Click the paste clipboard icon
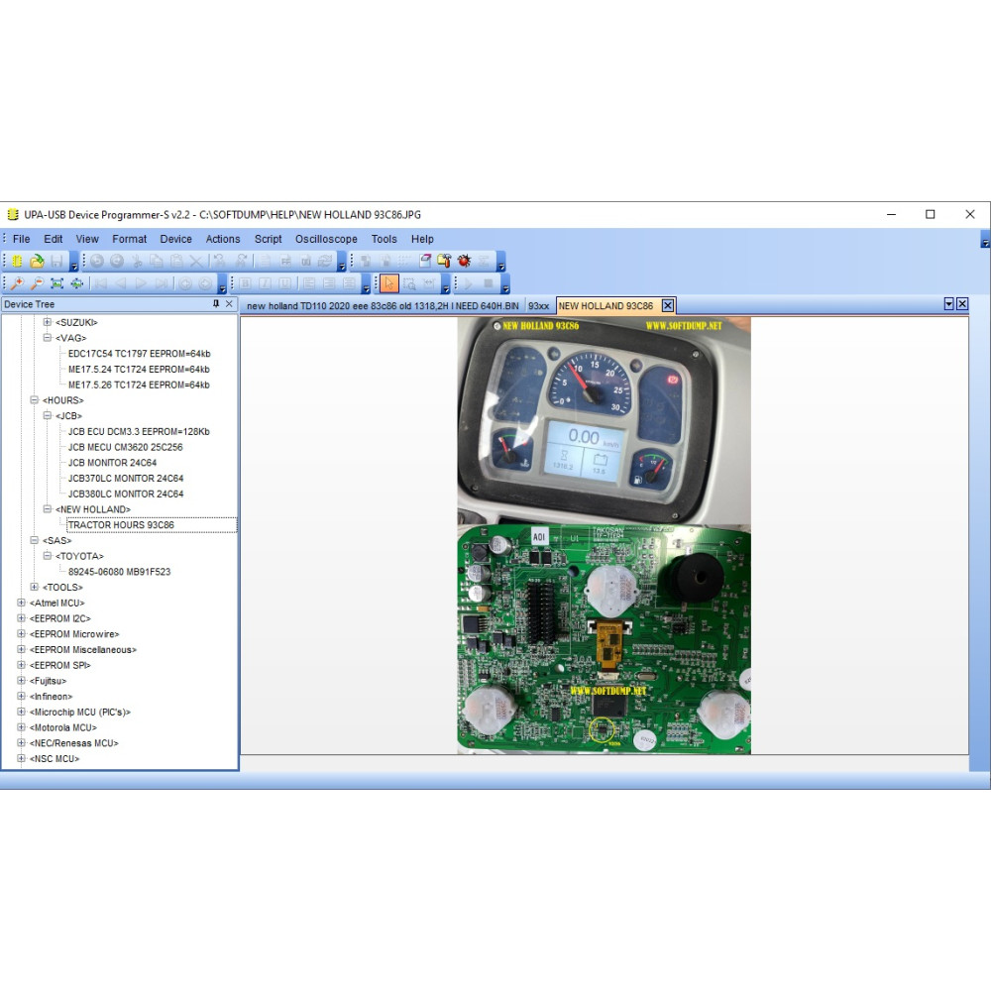 coord(177,261)
